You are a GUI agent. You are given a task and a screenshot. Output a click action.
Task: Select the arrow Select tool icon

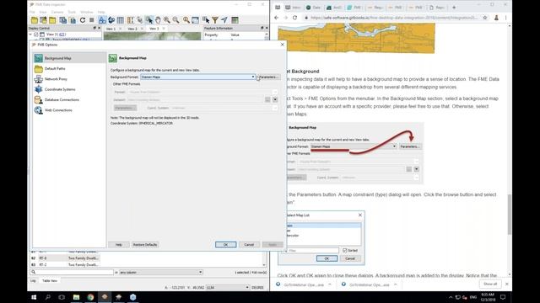click(149, 20)
